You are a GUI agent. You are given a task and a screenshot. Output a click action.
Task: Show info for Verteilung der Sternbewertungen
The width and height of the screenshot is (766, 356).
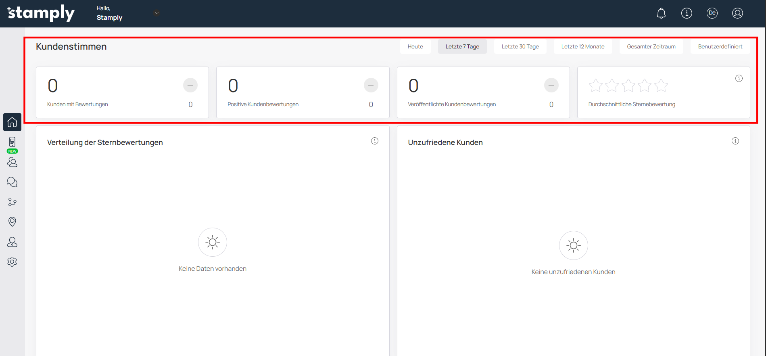375,141
